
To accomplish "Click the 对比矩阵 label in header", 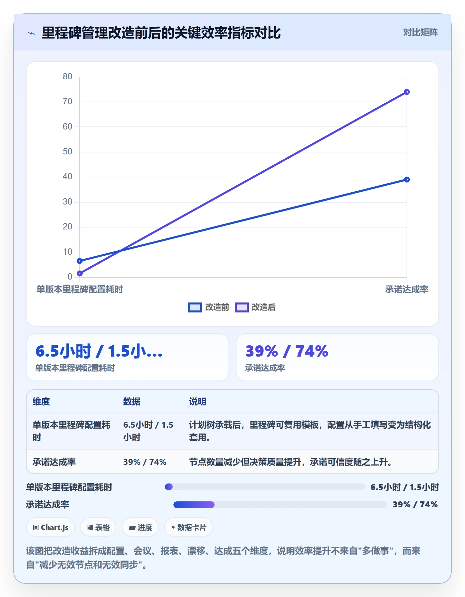I will [420, 33].
